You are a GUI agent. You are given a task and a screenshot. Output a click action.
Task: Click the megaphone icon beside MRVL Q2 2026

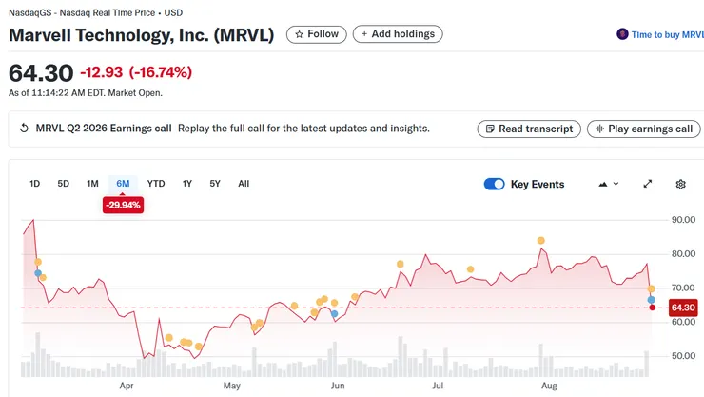pyautogui.click(x=24, y=129)
